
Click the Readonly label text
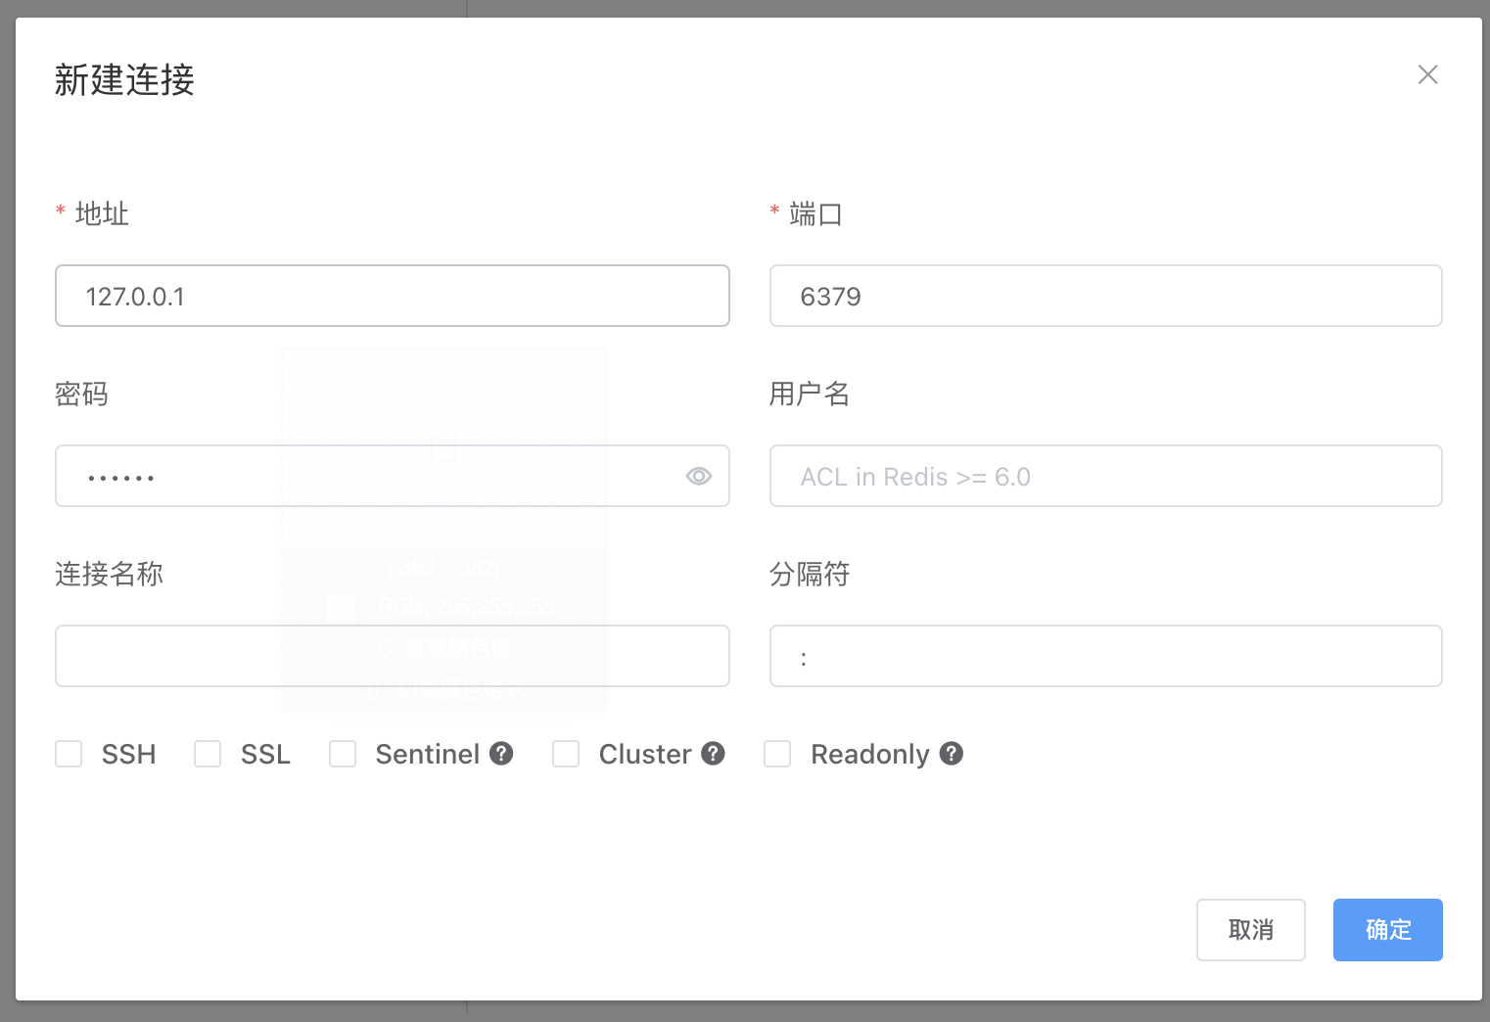tap(869, 755)
